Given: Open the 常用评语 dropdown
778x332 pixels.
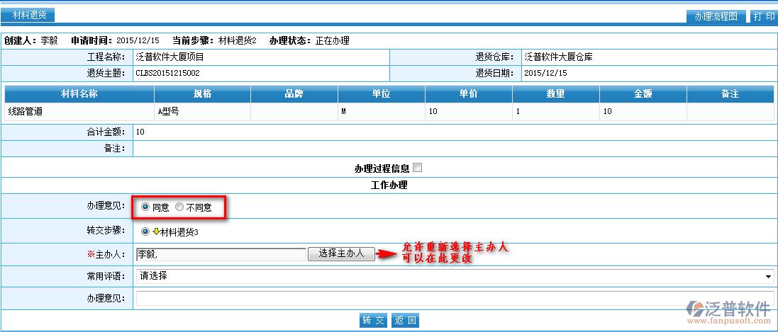Looking at the screenshot, I should coord(454,276).
